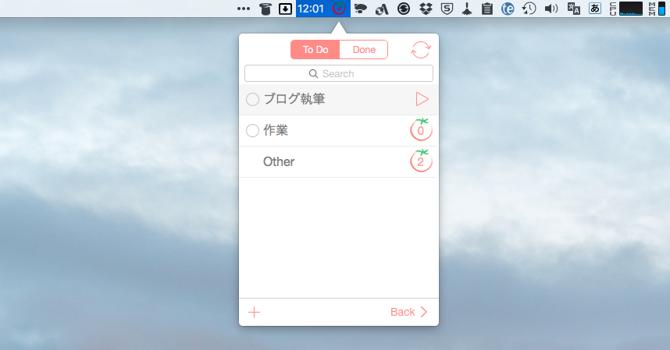Focus the Search field

click(x=338, y=73)
